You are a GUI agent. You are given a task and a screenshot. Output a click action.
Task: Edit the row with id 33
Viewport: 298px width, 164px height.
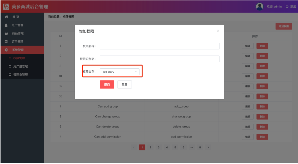[x=248, y=96]
